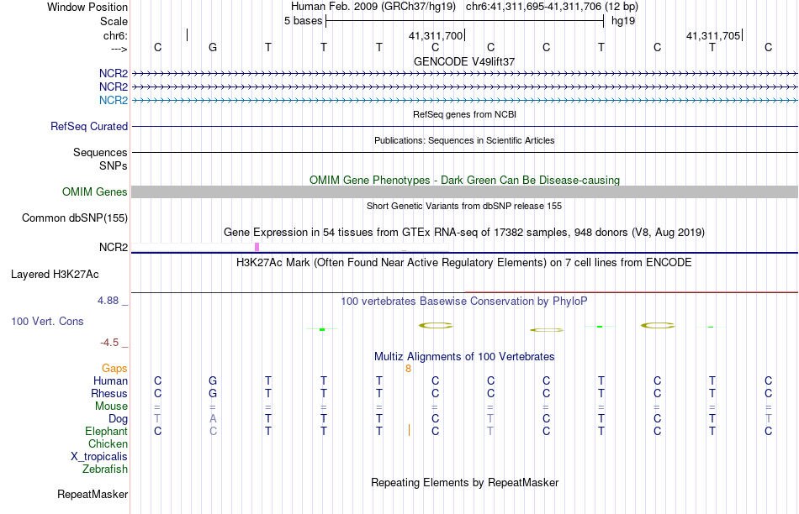This screenshot has height=514, width=799.
Task: Click '100 vertebrates Basewise Conservation by PhyloP' title
Action: pyautogui.click(x=464, y=302)
